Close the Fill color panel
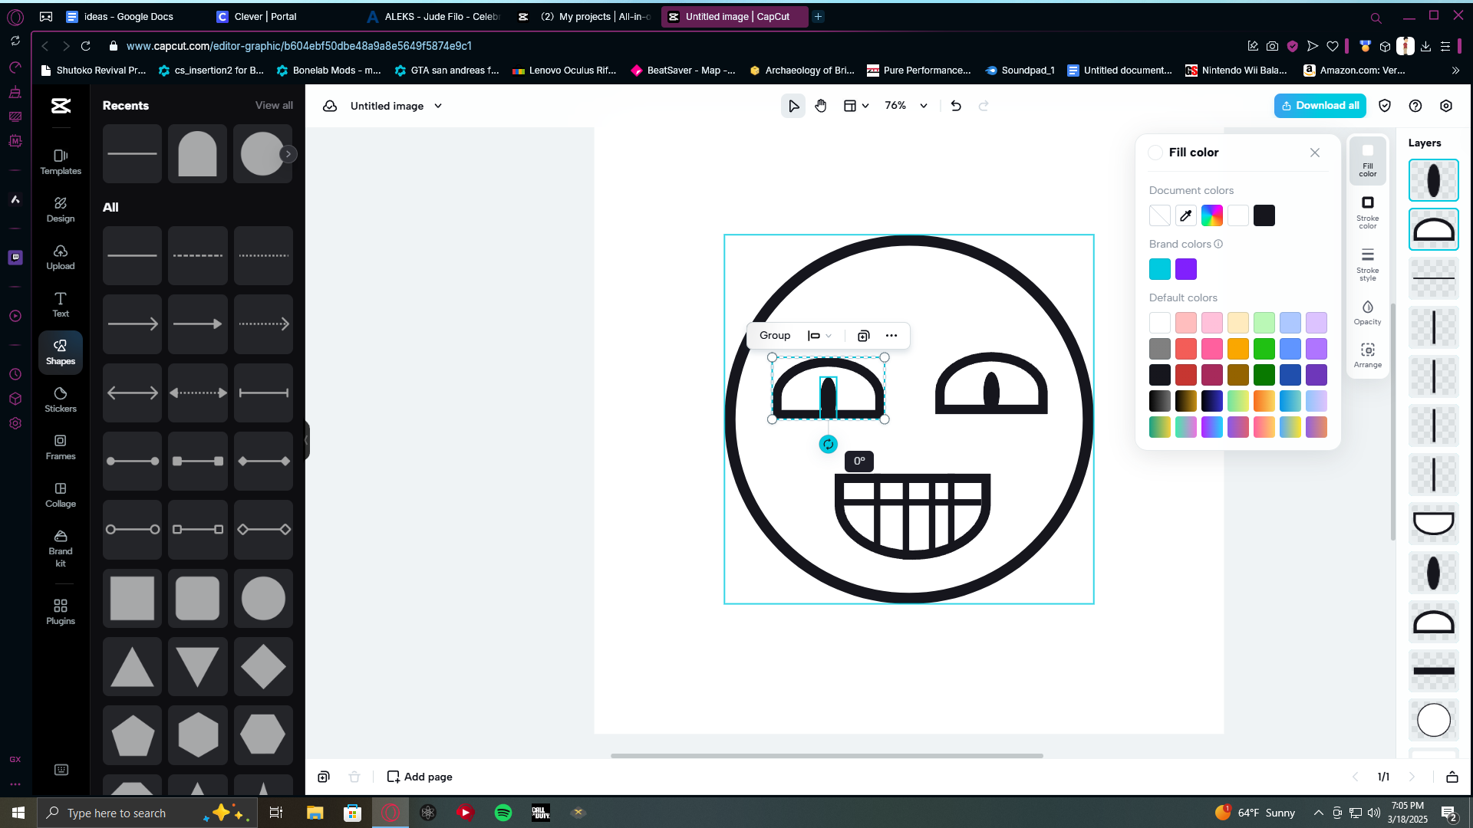 (x=1315, y=153)
